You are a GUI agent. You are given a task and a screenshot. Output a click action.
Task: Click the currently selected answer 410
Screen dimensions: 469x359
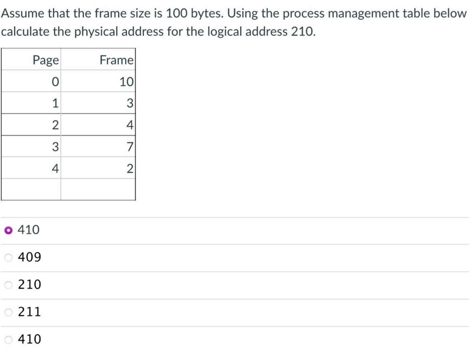pyautogui.click(x=27, y=230)
